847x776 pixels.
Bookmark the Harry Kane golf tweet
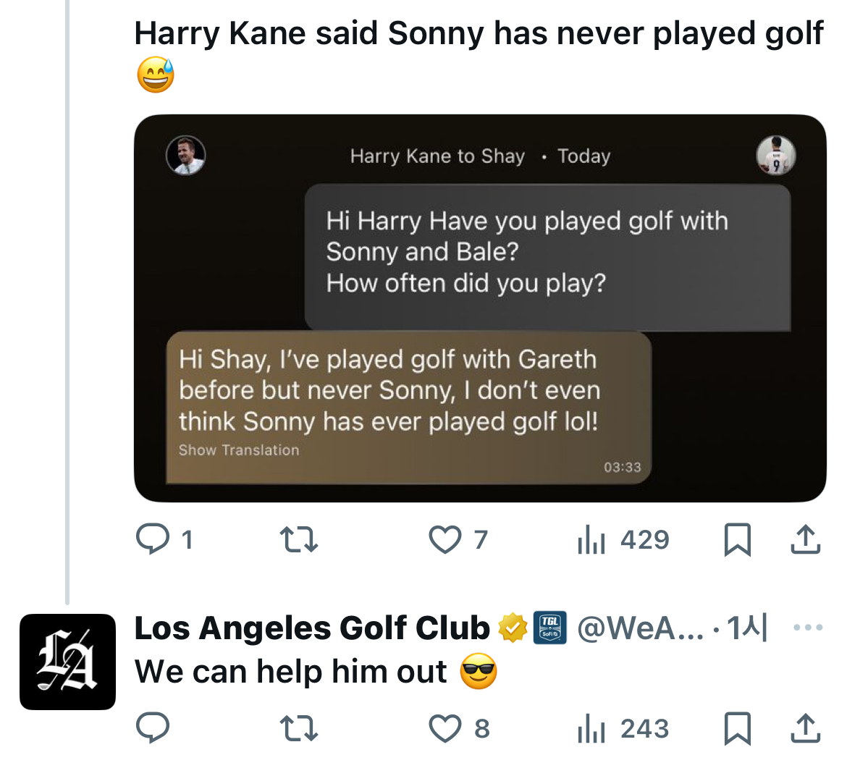738,539
